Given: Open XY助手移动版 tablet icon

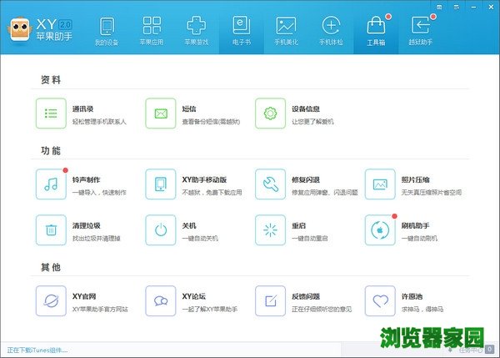Looking at the screenshot, I should pos(161,184).
